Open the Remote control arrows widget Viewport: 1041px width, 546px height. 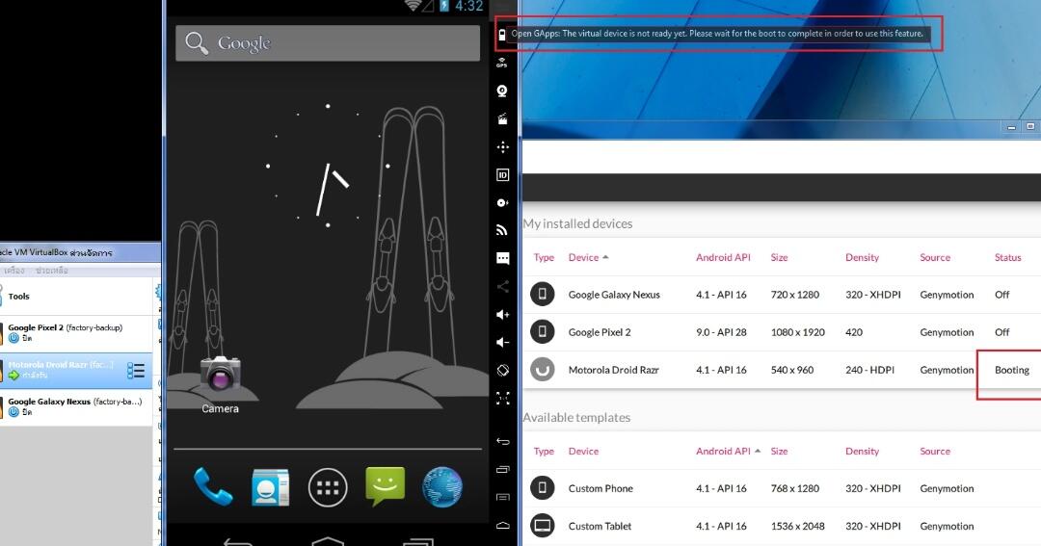point(502,147)
